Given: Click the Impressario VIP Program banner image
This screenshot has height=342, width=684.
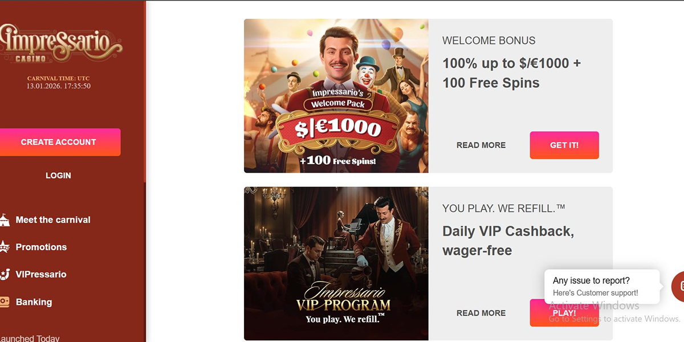Looking at the screenshot, I should tap(336, 263).
